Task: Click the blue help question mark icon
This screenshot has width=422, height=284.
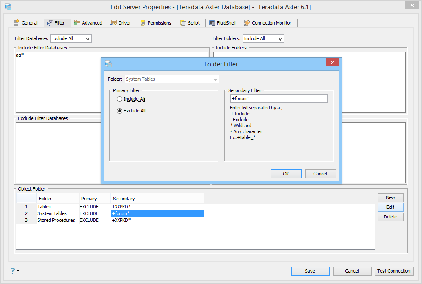Action: [13, 271]
